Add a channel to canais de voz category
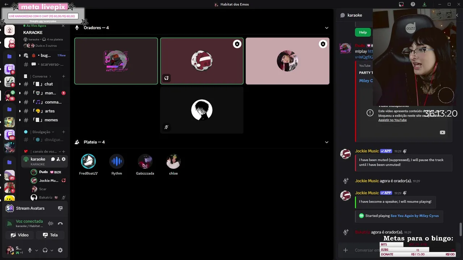This screenshot has height=260, width=463. click(x=64, y=151)
